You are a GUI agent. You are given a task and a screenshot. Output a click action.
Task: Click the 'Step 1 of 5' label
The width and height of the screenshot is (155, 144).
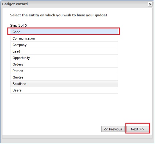pyautogui.click(x=18, y=25)
